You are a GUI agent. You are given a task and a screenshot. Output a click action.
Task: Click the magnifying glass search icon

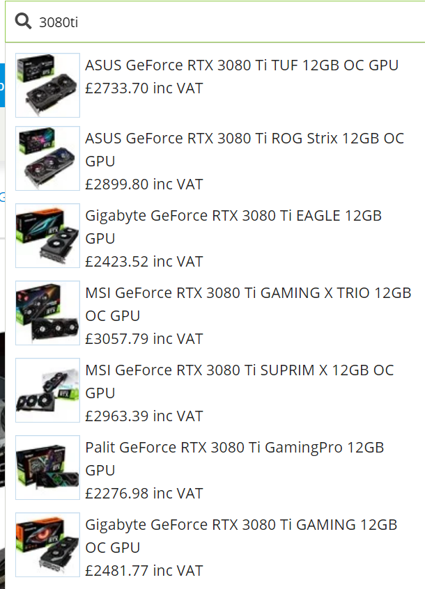[23, 21]
